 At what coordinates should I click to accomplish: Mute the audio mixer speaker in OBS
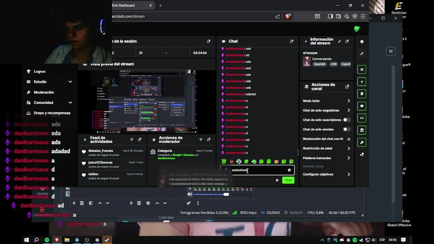tap(190, 194)
